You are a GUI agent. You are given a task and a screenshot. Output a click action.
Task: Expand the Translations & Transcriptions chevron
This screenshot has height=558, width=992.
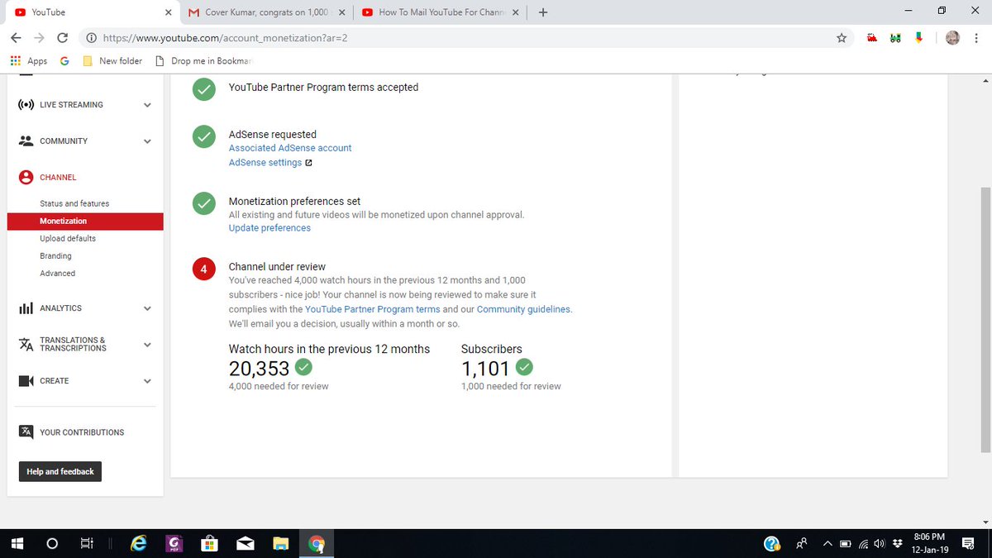[147, 345]
